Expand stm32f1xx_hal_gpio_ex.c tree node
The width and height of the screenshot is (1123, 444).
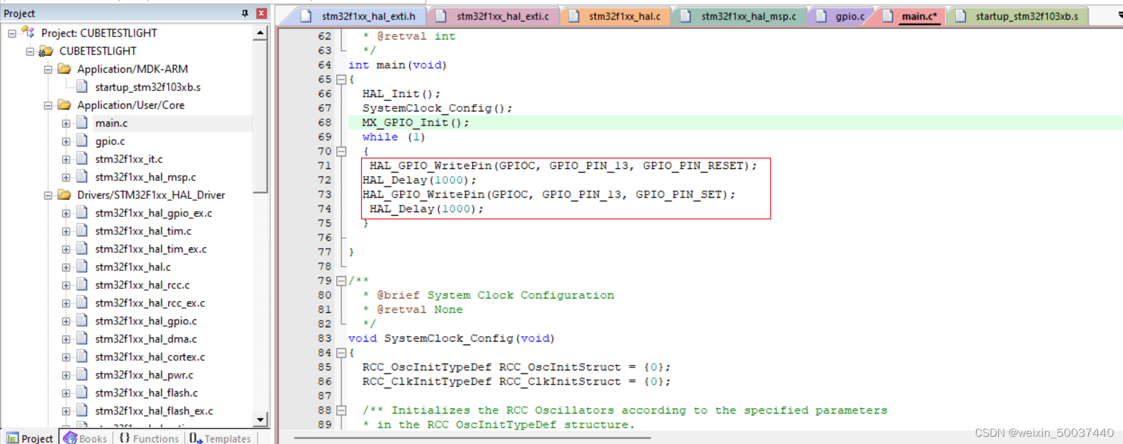[x=66, y=213]
